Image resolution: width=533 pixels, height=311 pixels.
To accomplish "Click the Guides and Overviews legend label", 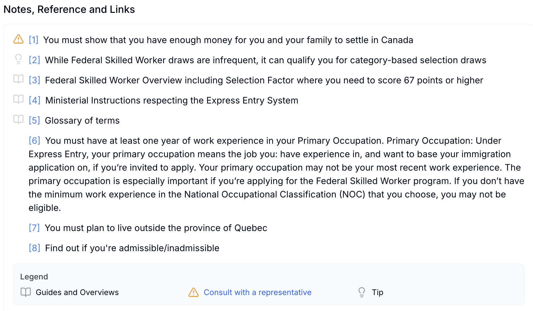I will point(77,292).
